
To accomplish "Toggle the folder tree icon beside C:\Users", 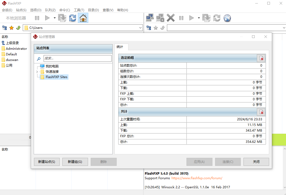I will 5,28.
